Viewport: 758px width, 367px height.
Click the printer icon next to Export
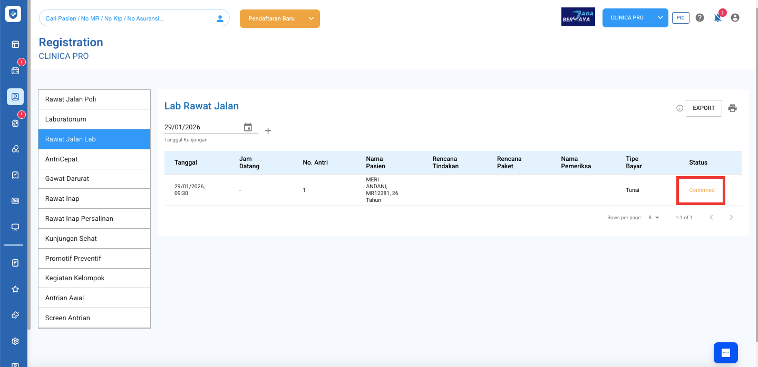click(x=732, y=108)
